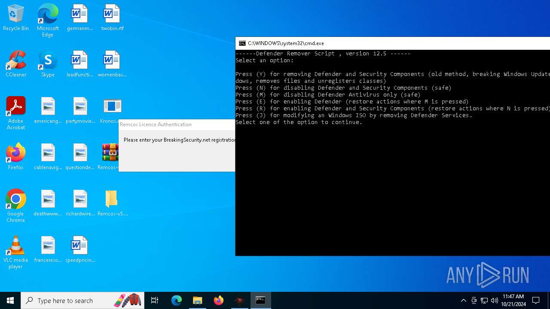Focus the Remcos Licence Authentication title bar
This screenshot has width=550, height=309.
[177, 124]
